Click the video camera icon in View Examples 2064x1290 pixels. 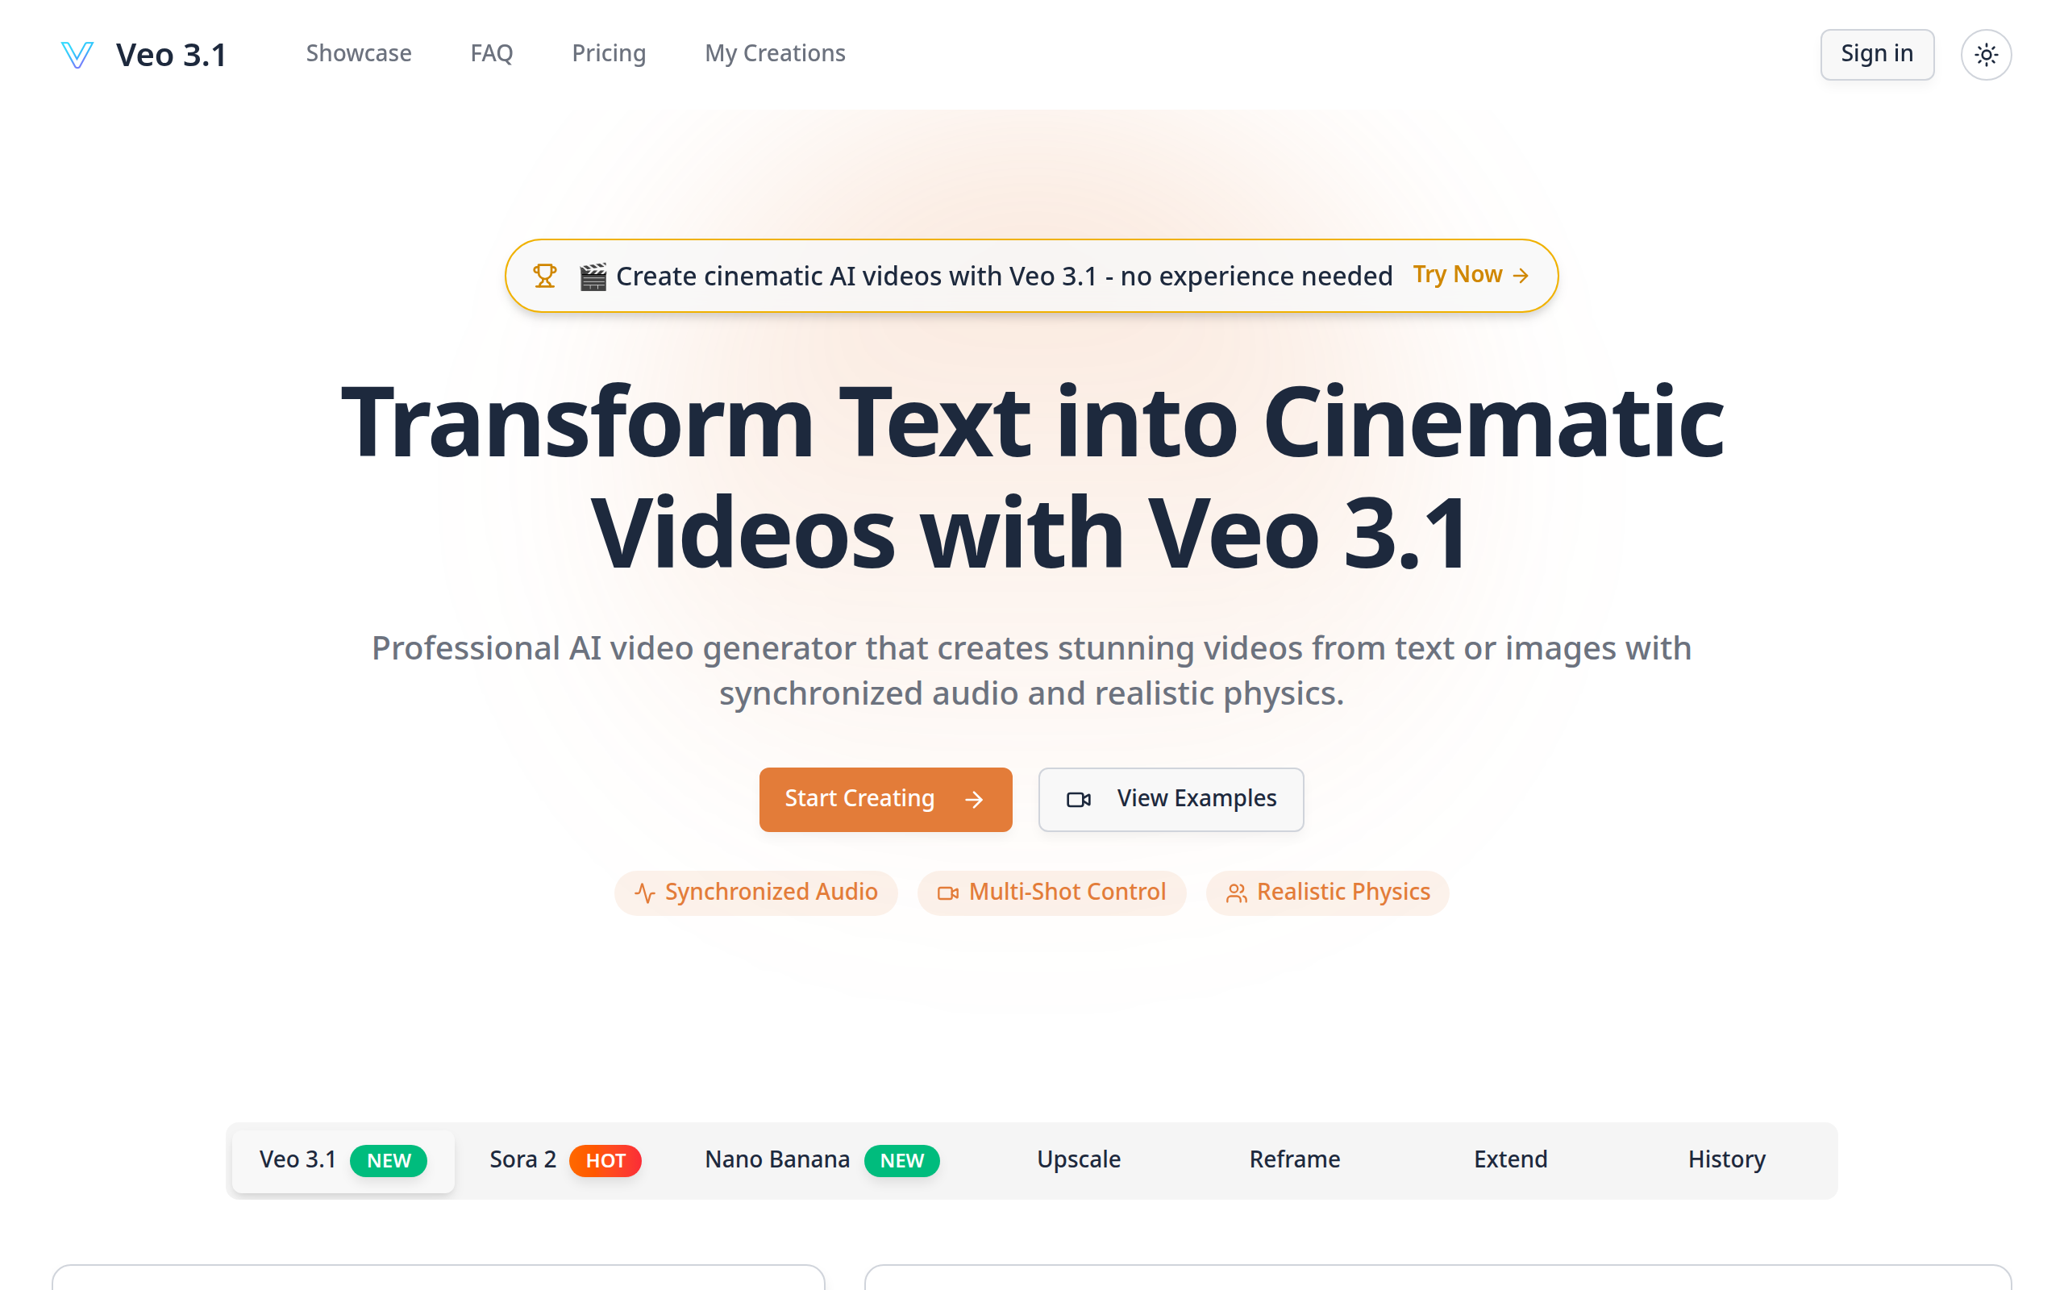[x=1078, y=800]
